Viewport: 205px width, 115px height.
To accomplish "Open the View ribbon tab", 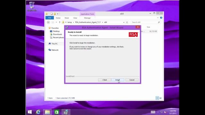I will click(75, 18).
